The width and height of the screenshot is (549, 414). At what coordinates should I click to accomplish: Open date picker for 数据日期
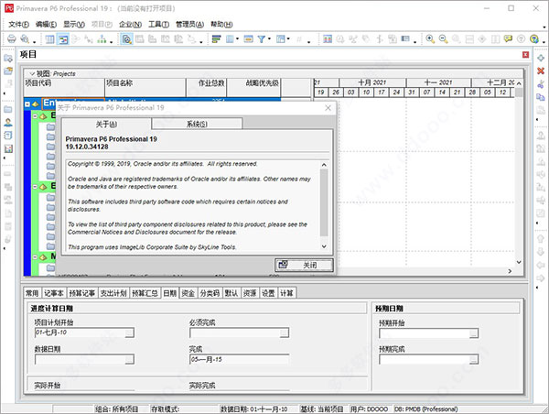[129, 359]
